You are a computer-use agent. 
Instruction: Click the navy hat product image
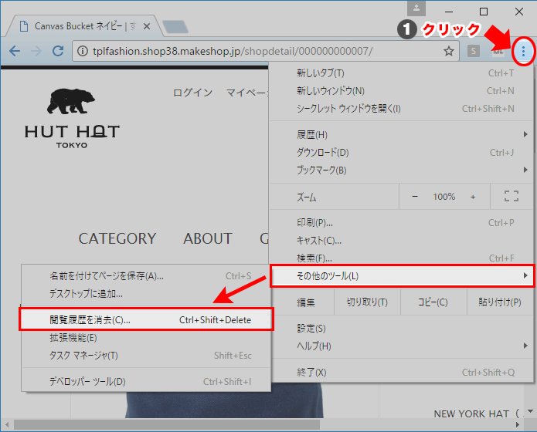(x=224, y=400)
